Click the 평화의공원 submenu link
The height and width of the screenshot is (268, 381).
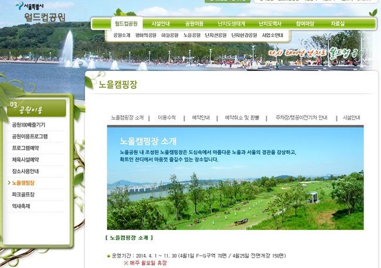(x=145, y=35)
